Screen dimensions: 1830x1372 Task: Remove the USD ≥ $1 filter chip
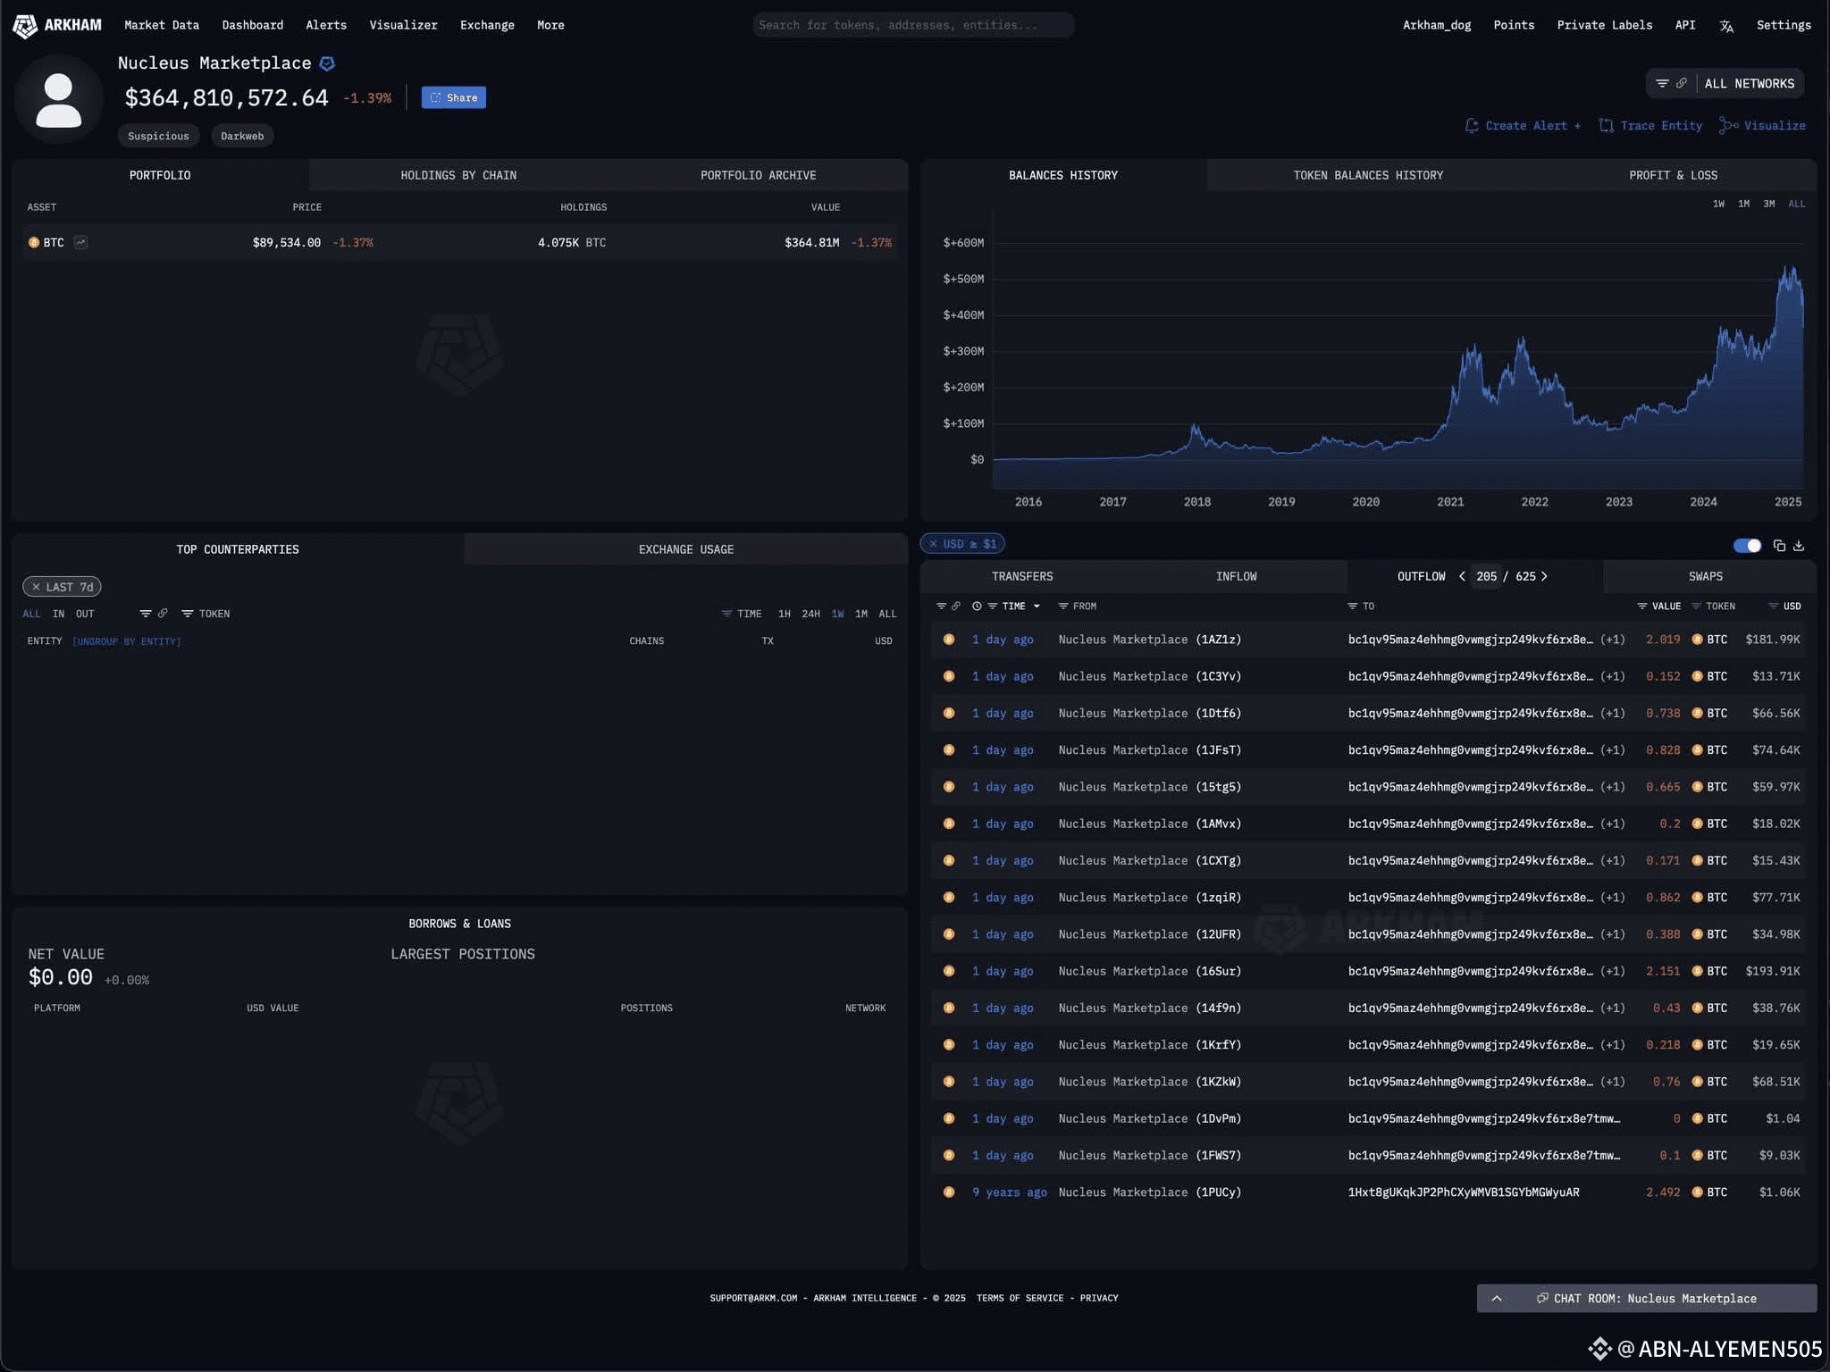935,543
